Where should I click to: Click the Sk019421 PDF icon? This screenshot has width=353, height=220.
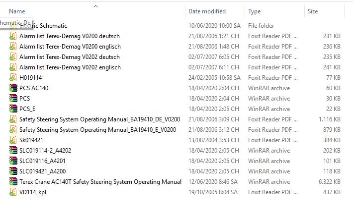[x=13, y=140]
